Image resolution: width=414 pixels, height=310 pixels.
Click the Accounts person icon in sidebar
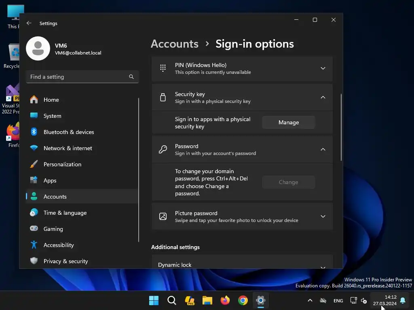pyautogui.click(x=34, y=197)
